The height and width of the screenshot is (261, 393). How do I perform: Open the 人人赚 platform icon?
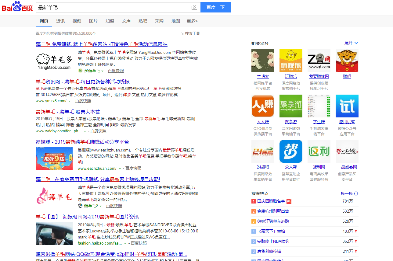tap(263, 106)
